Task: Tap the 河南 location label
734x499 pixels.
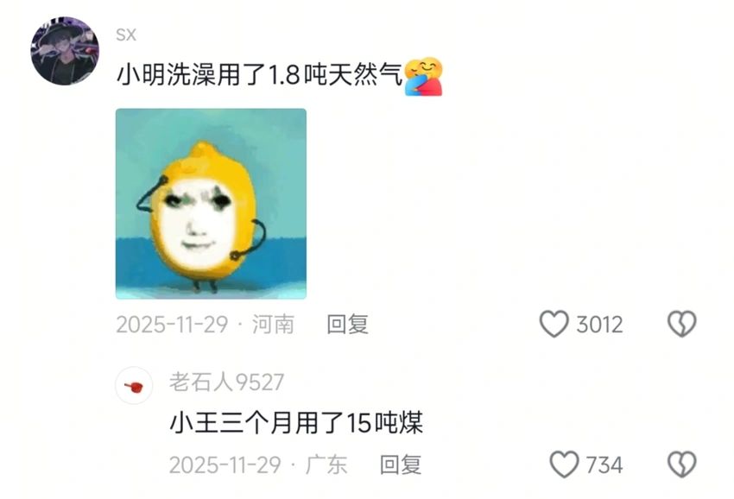Action: point(274,325)
